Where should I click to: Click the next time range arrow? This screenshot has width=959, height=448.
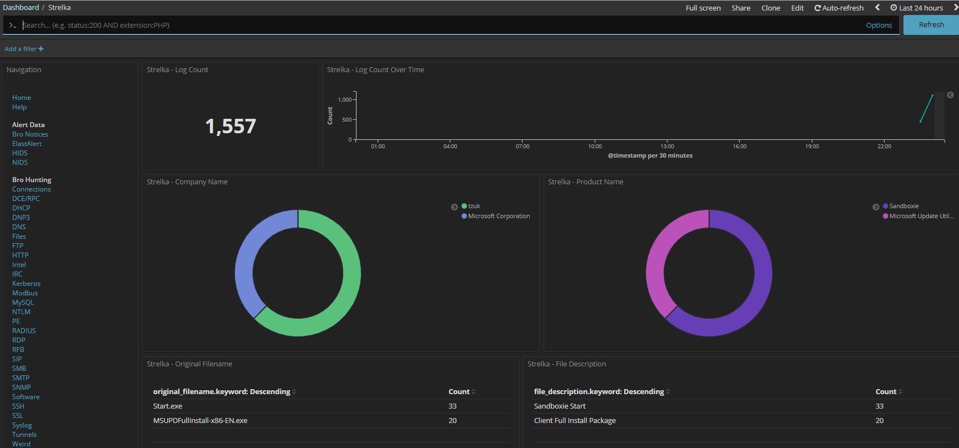pyautogui.click(x=956, y=8)
